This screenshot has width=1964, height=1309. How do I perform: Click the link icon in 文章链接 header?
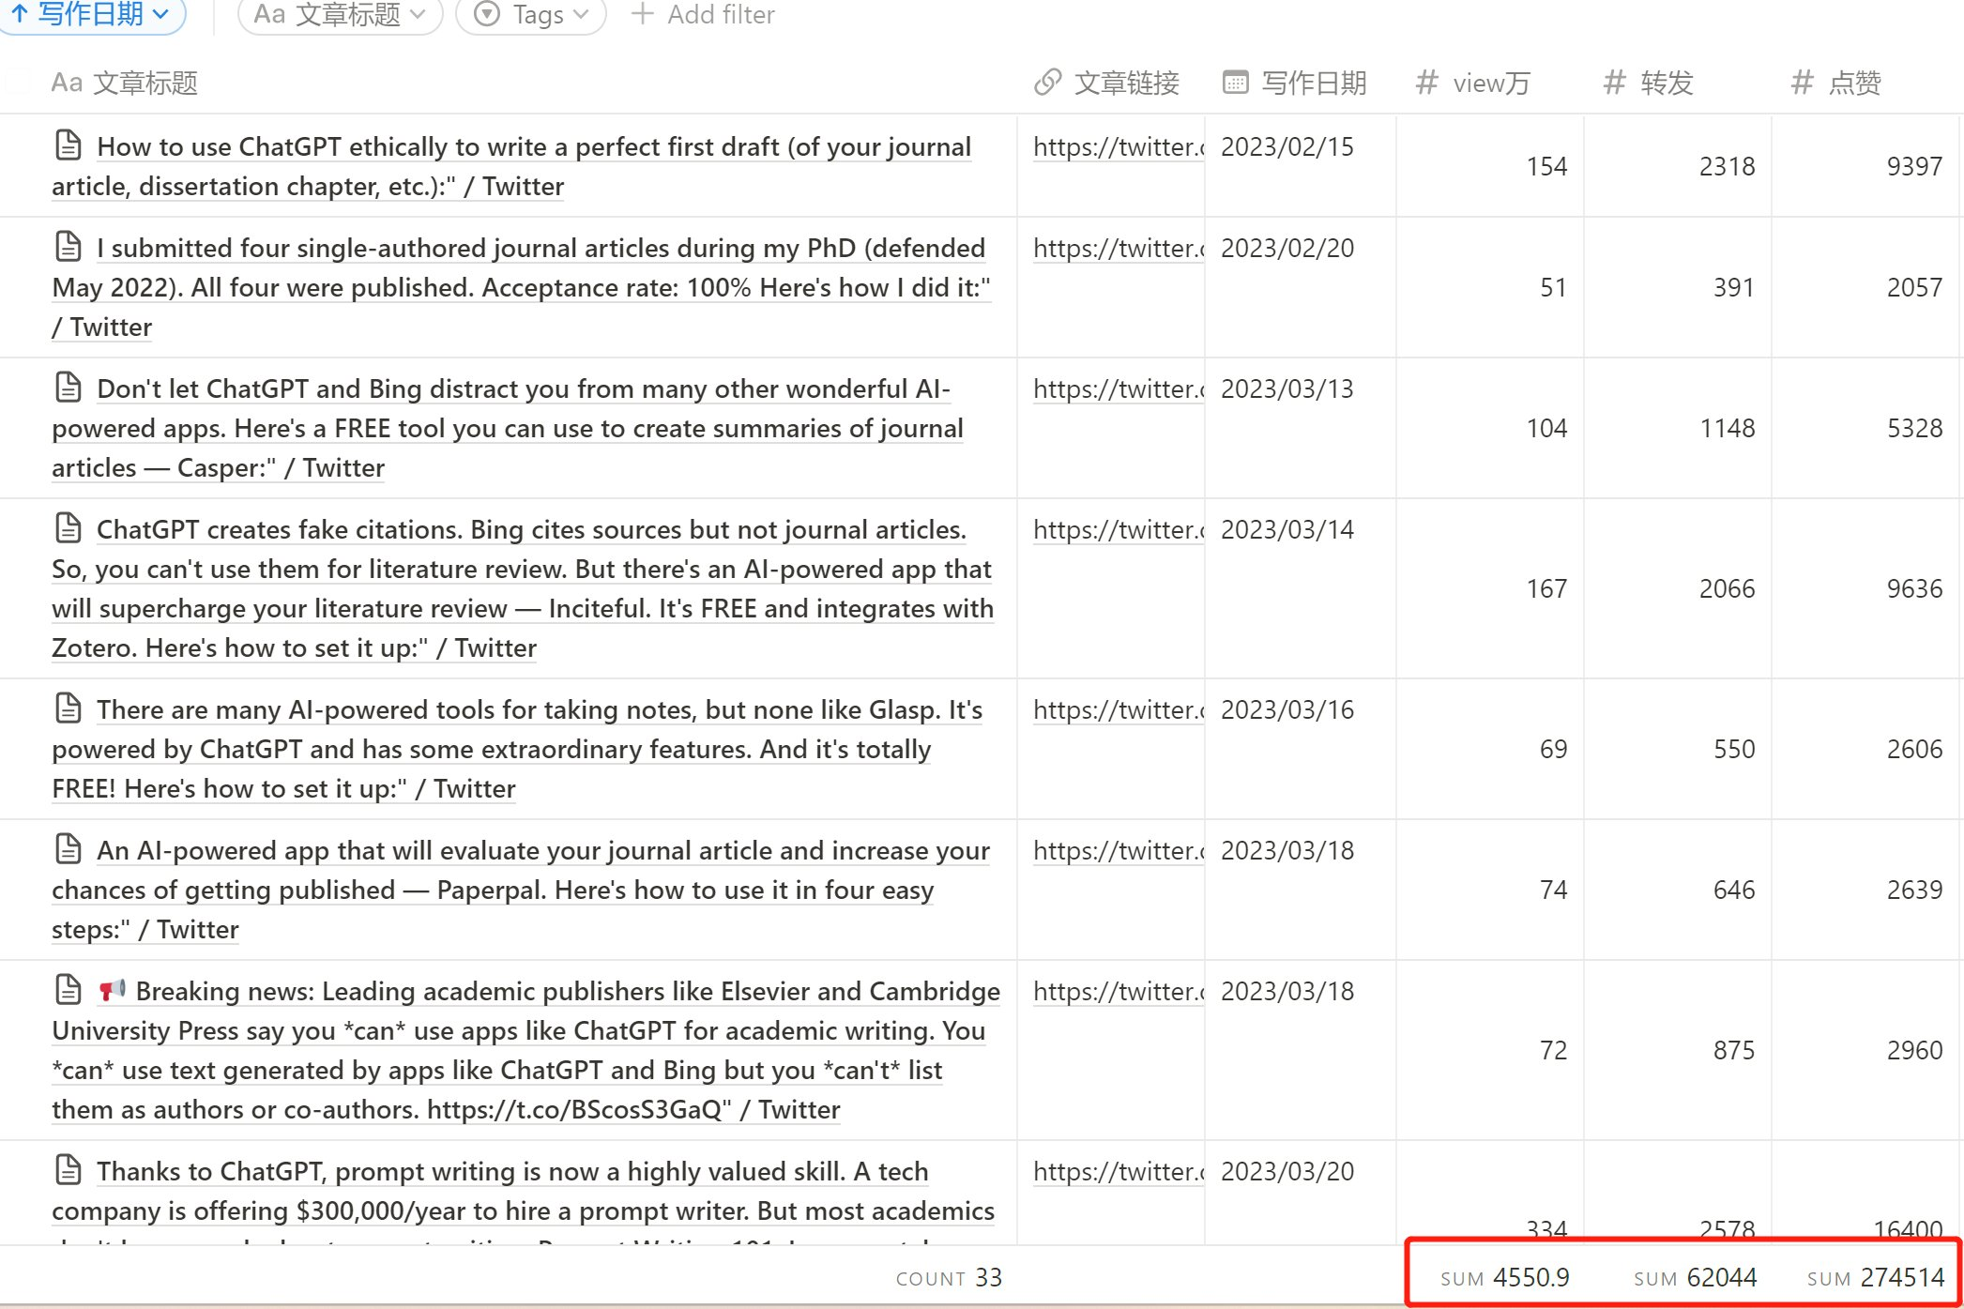pos(1047,83)
